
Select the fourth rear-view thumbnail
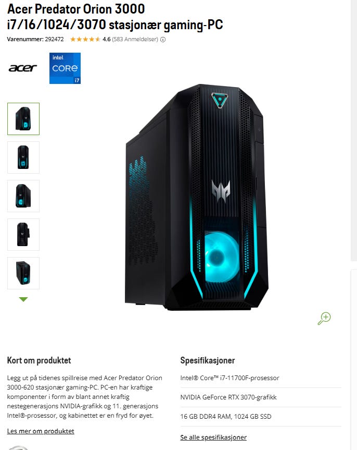(x=23, y=235)
